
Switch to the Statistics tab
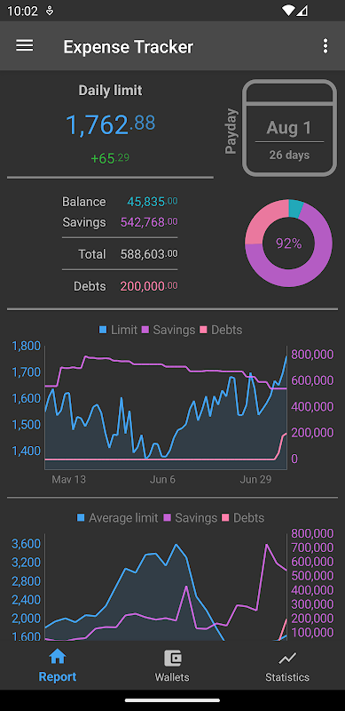tap(287, 666)
